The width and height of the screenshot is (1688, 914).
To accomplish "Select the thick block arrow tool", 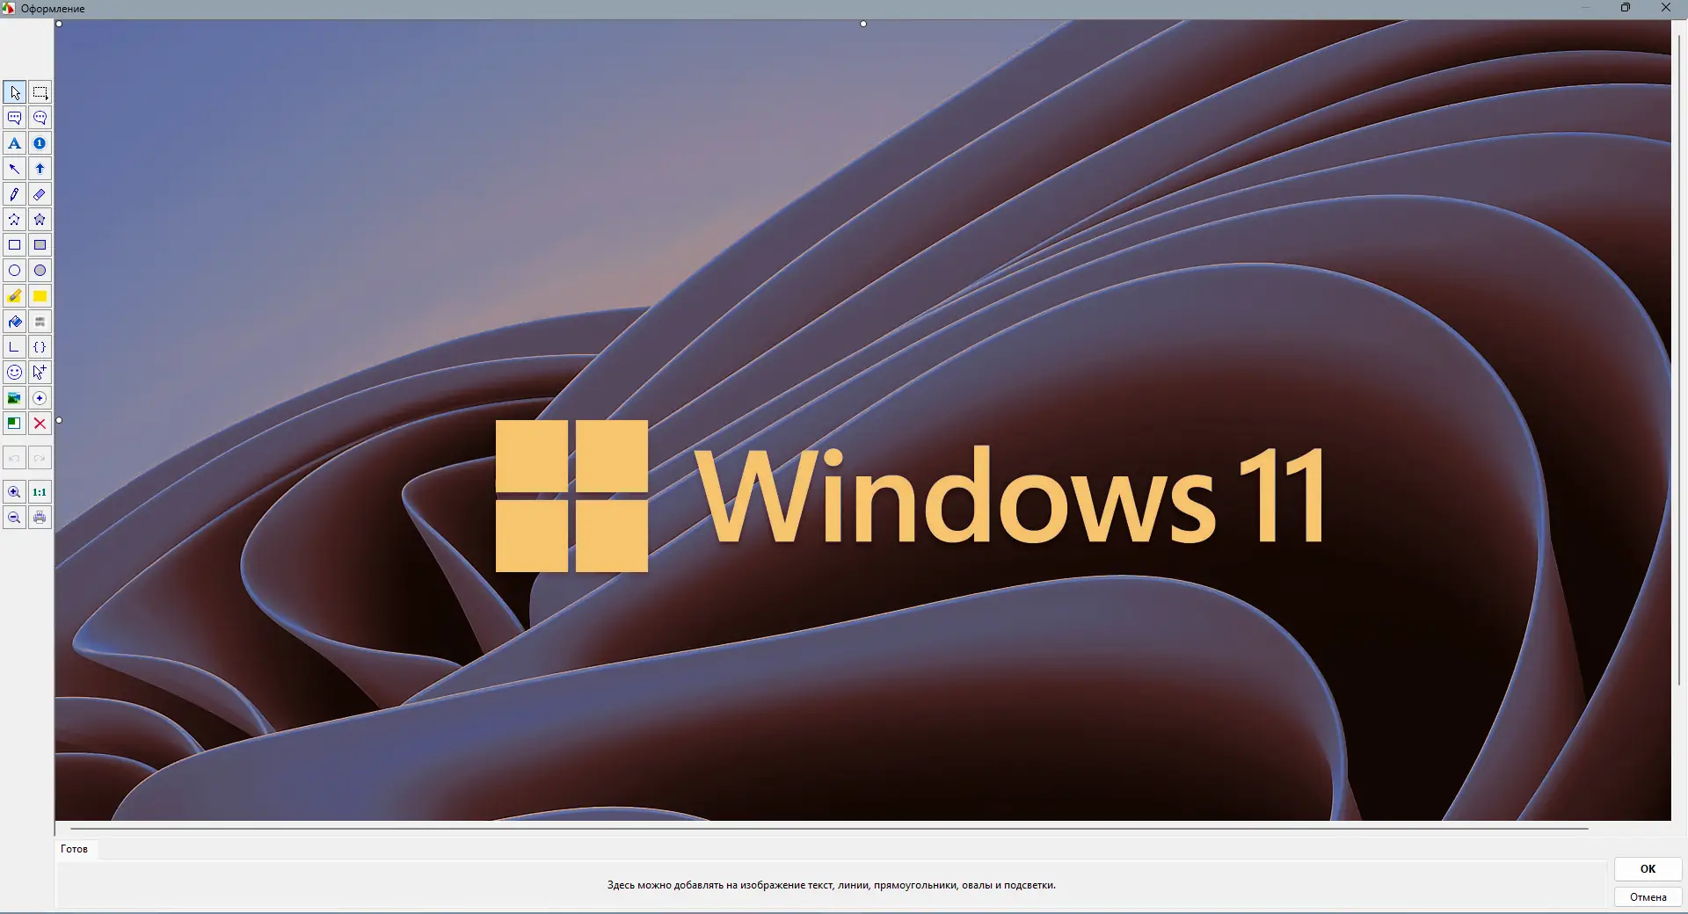I will pos(40,169).
